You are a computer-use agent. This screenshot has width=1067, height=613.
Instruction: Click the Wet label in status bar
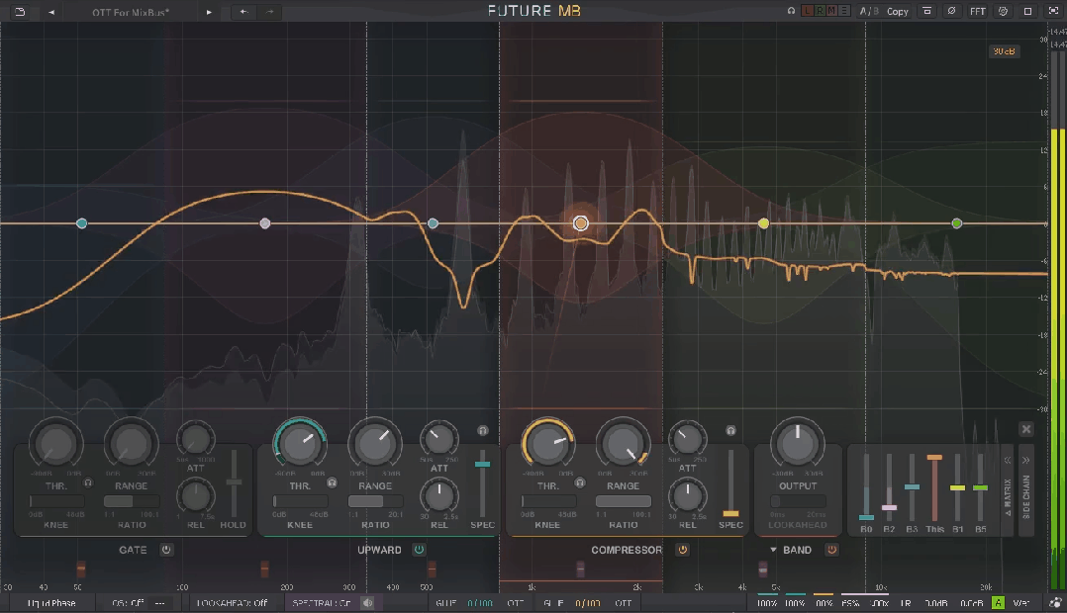coord(1020,603)
